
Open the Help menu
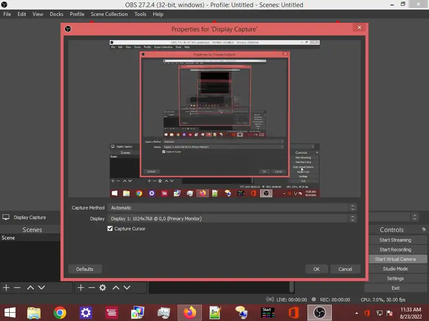[158, 14]
